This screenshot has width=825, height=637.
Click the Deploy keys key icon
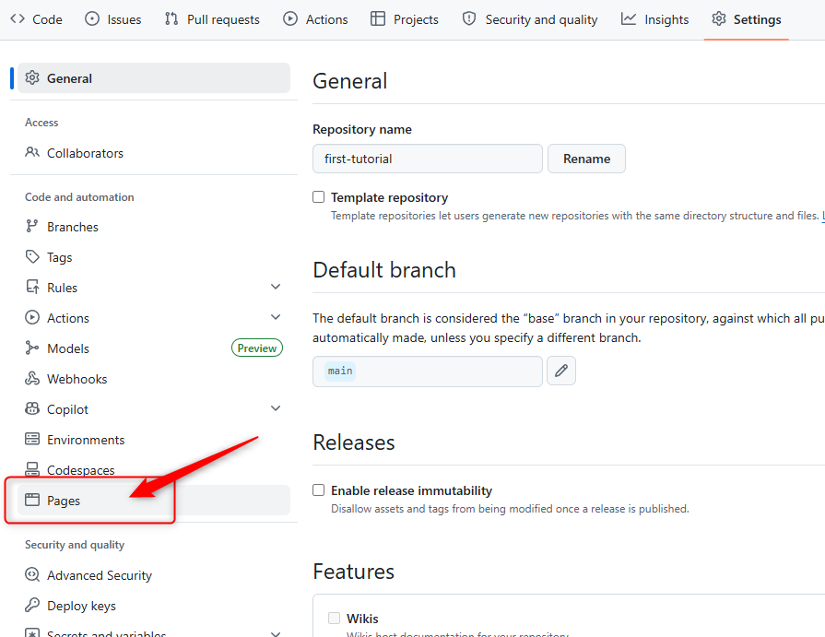tap(32, 606)
